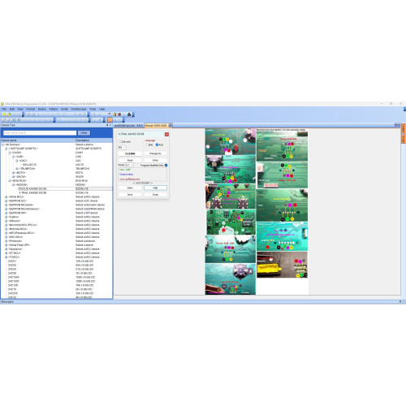Open the Device menu
406x406 pixels.
pyautogui.click(x=41, y=109)
